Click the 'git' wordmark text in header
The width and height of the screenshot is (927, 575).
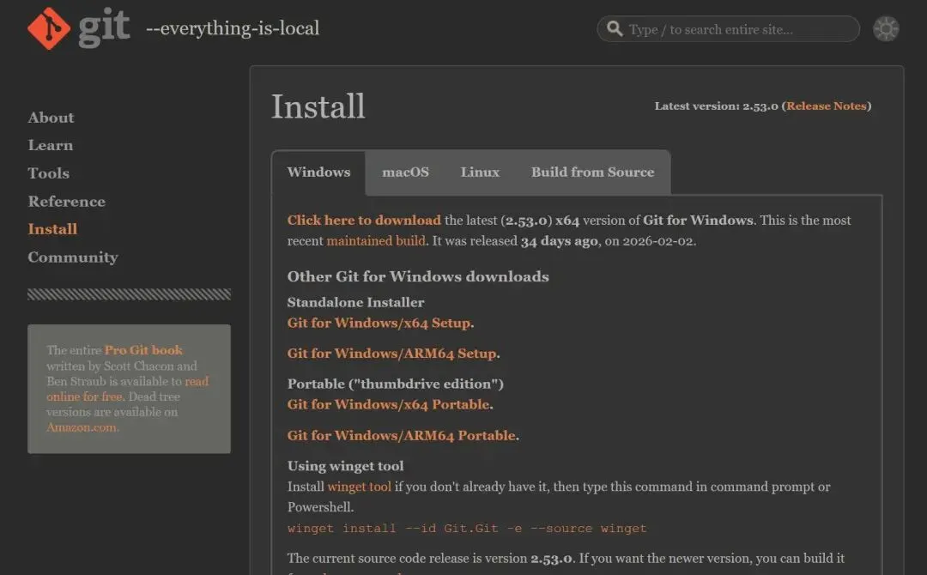pos(104,27)
